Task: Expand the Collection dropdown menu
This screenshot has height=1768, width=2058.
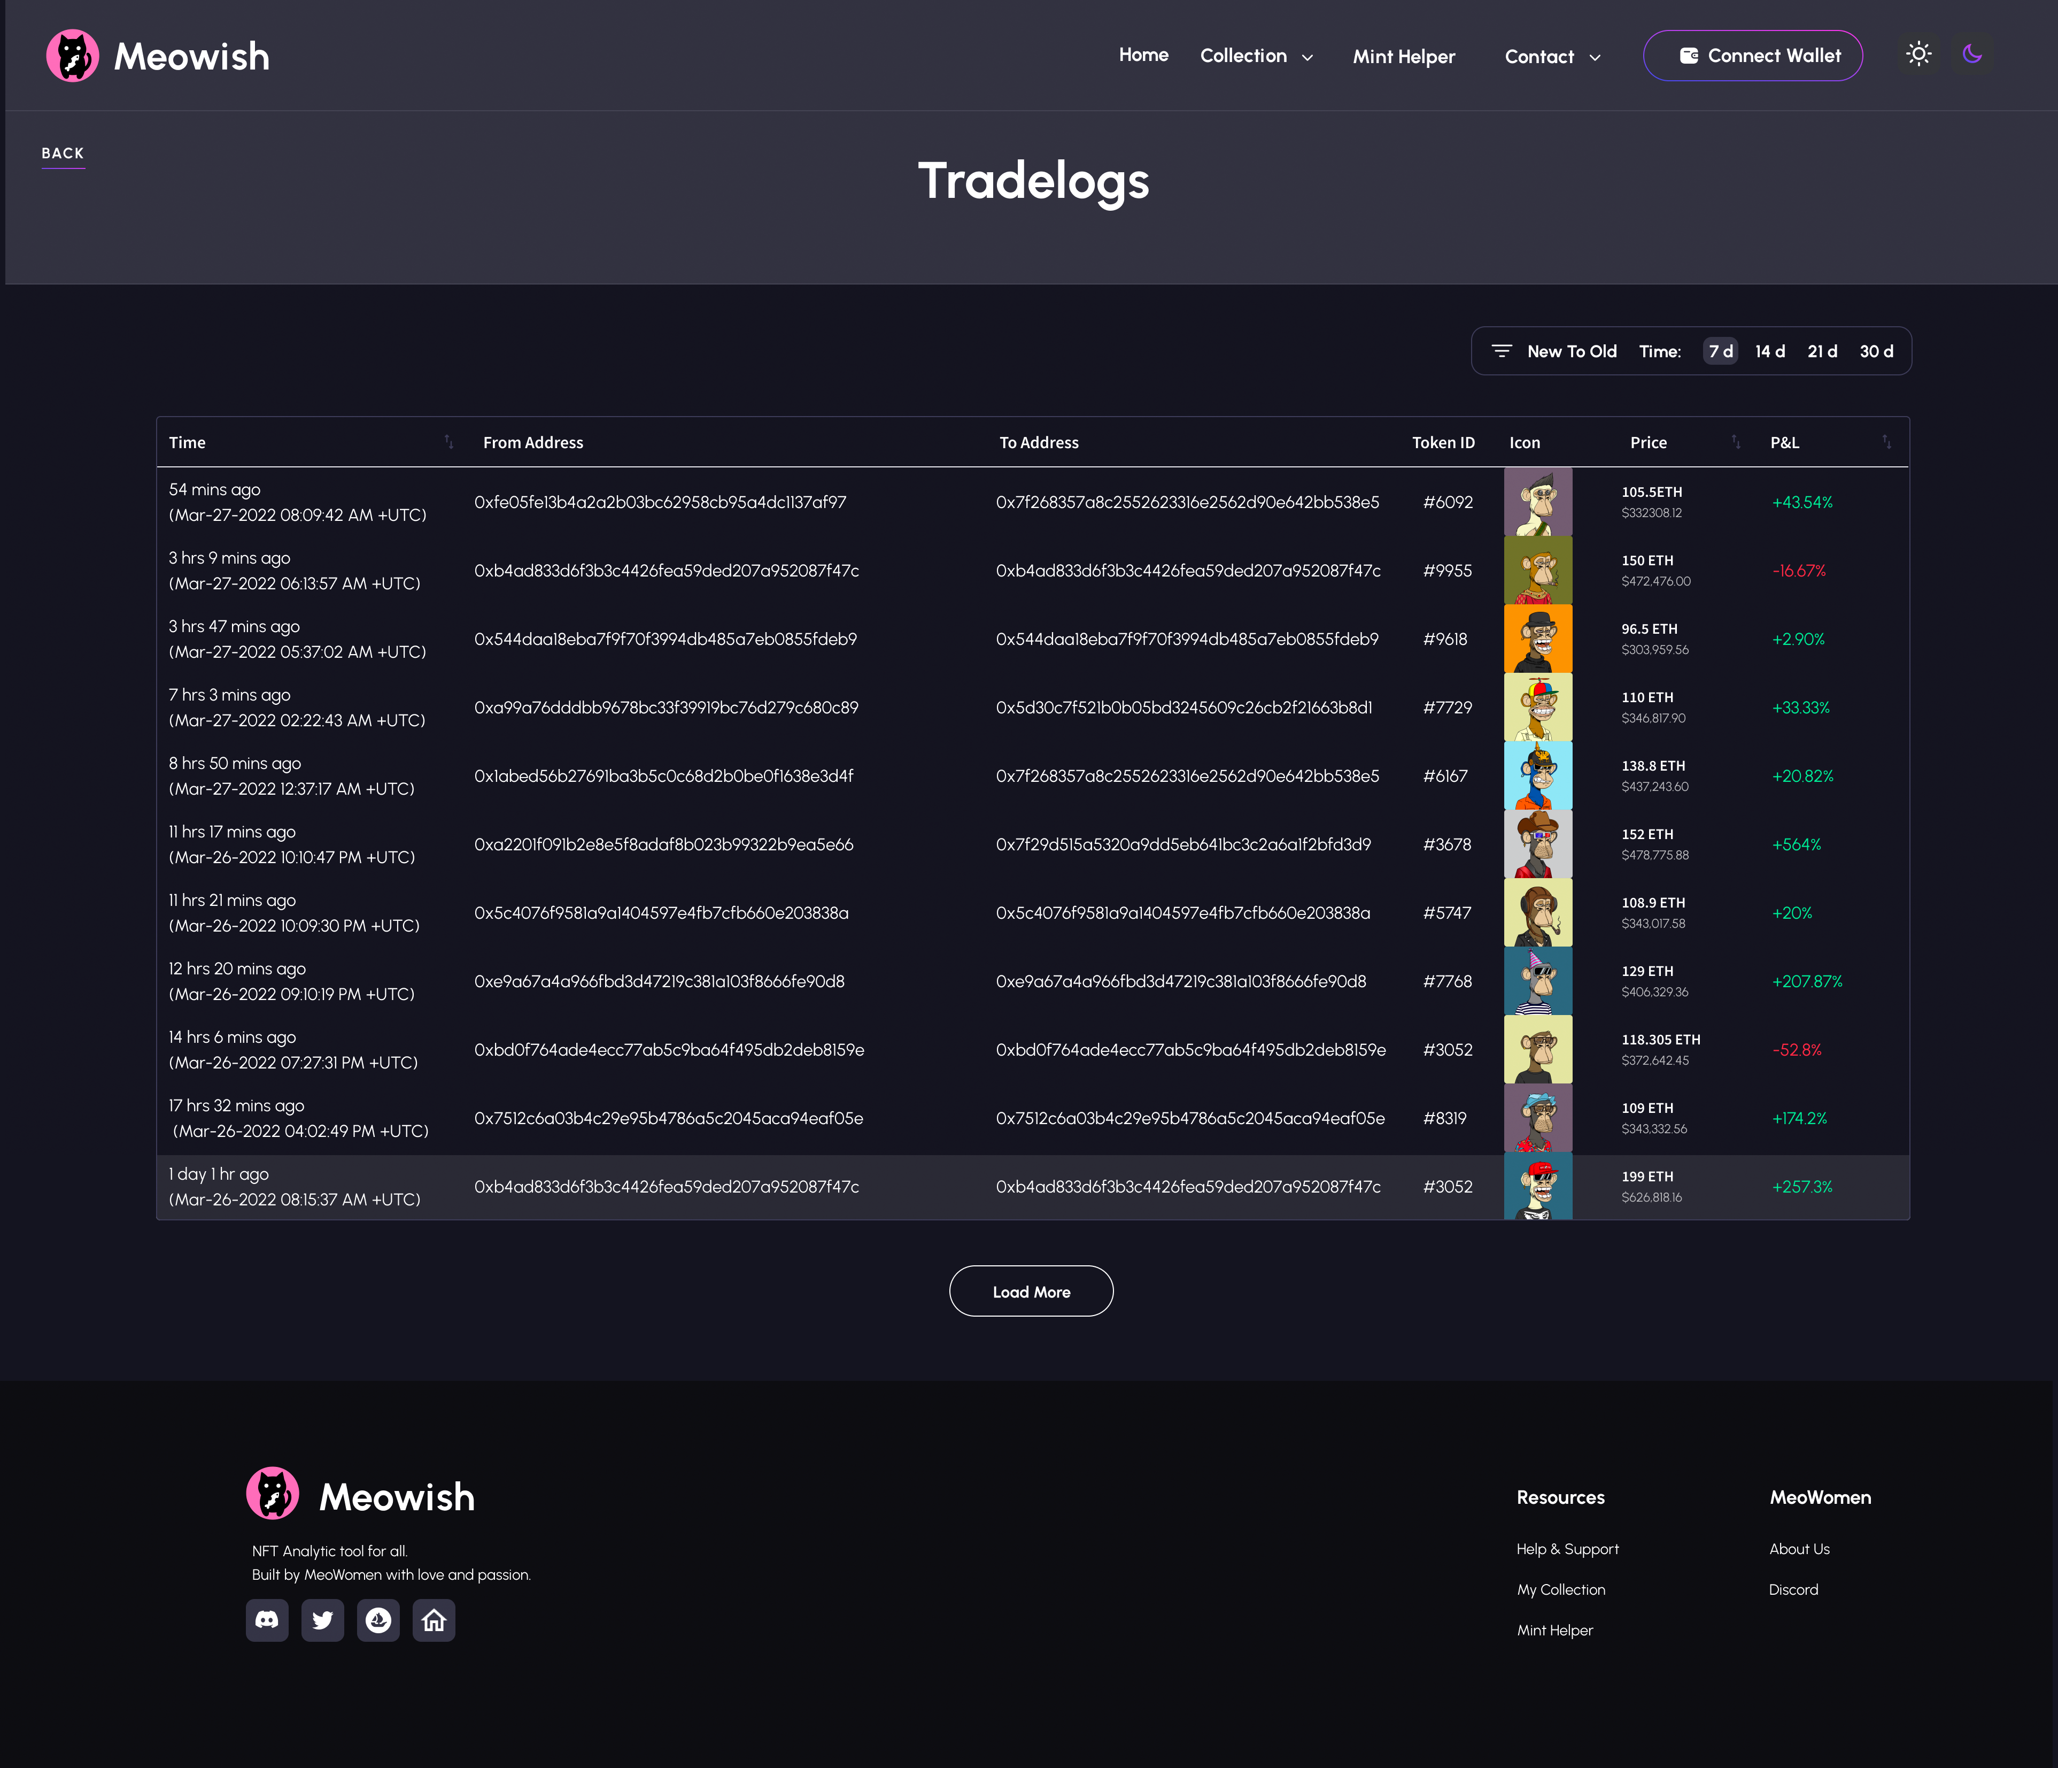Action: (1257, 56)
